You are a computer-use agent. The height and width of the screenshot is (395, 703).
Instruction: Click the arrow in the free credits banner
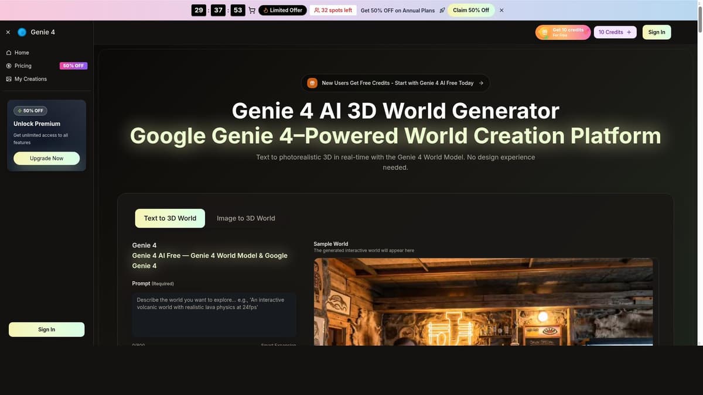(482, 83)
